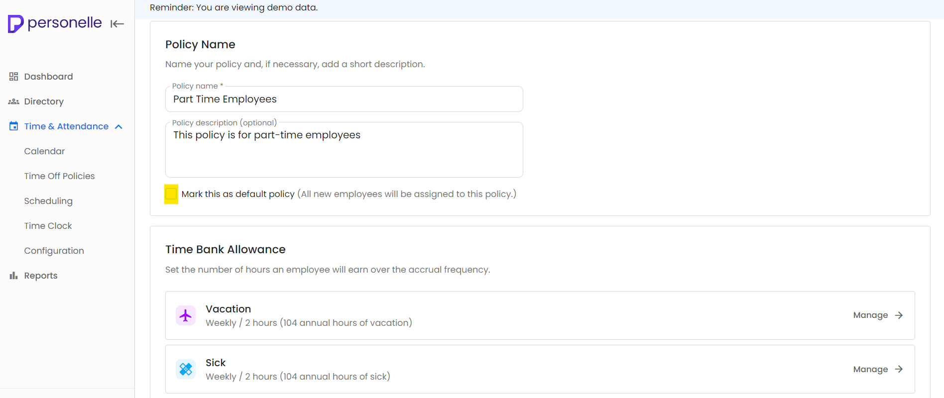
Task: Click Manage for the Sick time bank
Action: 870,369
